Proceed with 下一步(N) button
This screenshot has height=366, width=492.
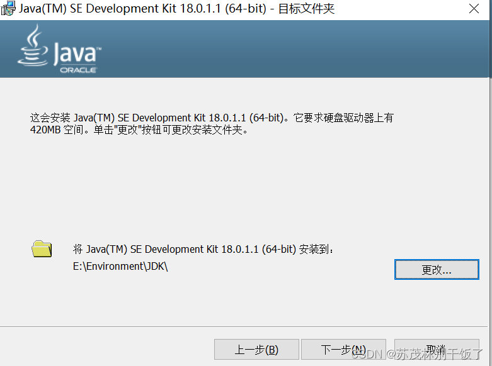343,350
